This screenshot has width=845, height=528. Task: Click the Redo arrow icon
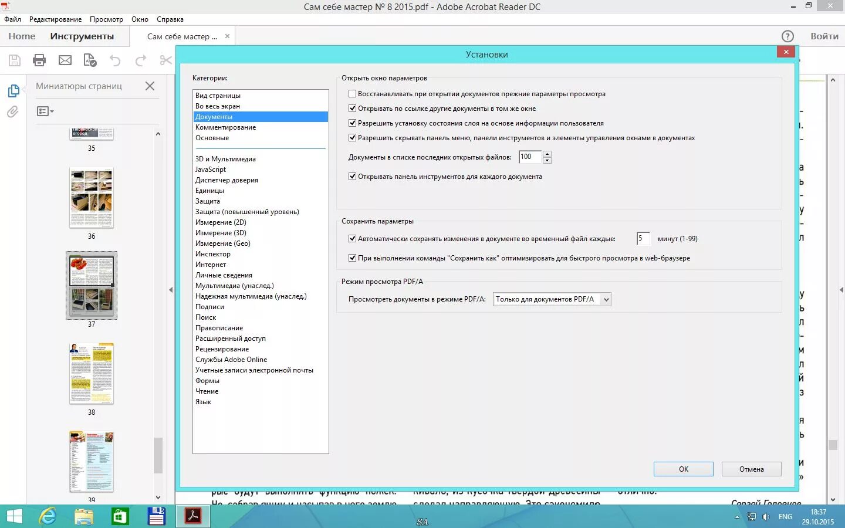pos(141,60)
